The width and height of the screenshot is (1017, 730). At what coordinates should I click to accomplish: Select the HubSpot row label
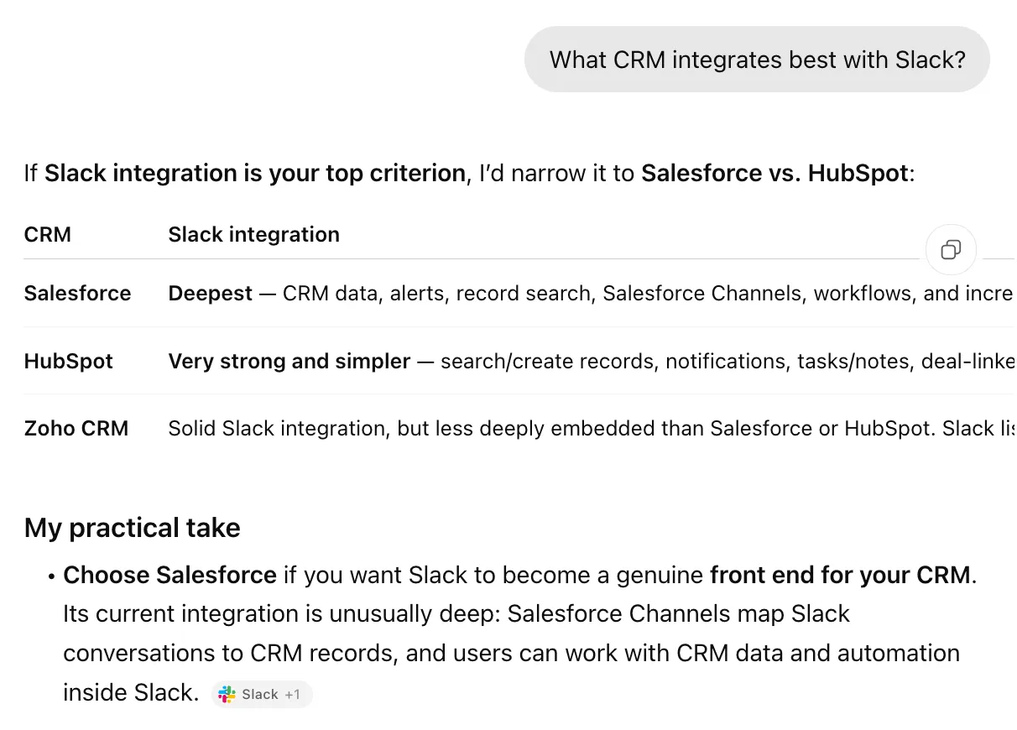pos(69,362)
